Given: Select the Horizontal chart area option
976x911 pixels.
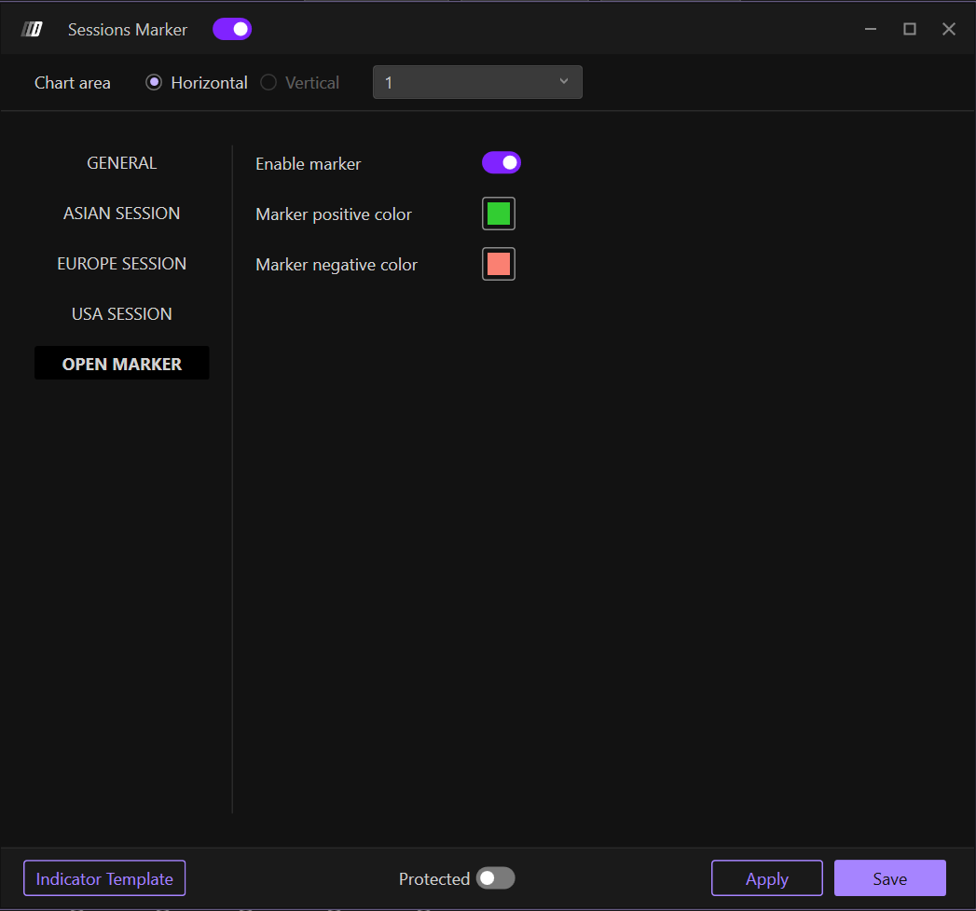Looking at the screenshot, I should coord(155,83).
